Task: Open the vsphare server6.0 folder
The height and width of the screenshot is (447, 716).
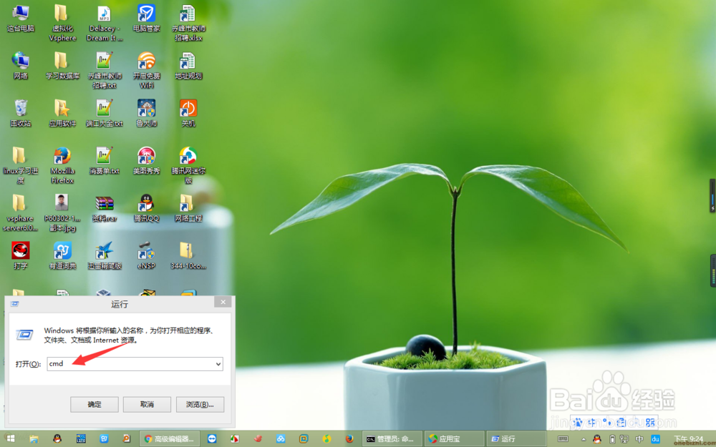Action: 21,213
